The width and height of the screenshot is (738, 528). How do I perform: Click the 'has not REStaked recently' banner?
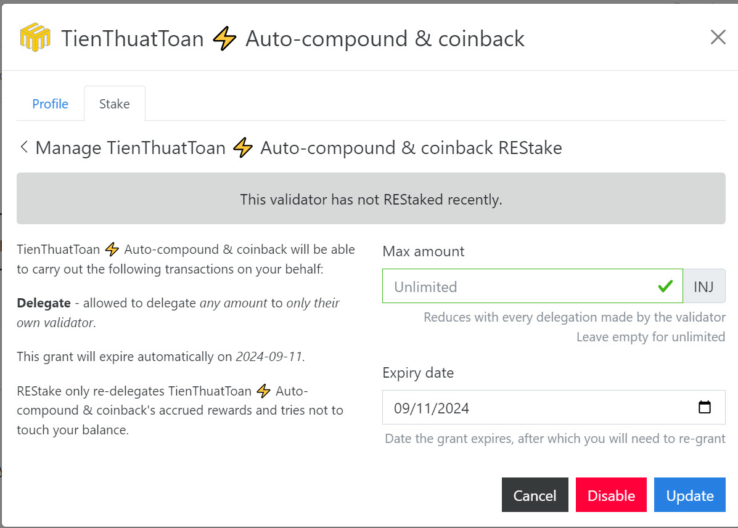[371, 199]
